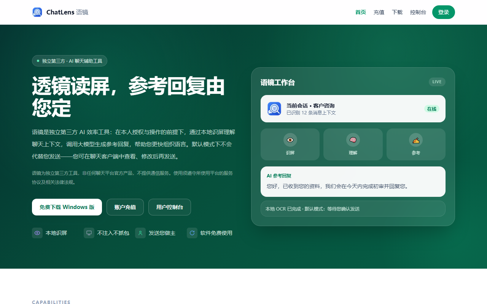Click the 账户充值 button

coord(125,207)
